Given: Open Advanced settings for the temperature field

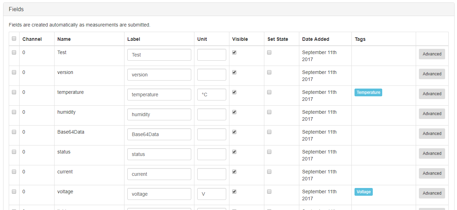Looking at the screenshot, I should coord(432,93).
